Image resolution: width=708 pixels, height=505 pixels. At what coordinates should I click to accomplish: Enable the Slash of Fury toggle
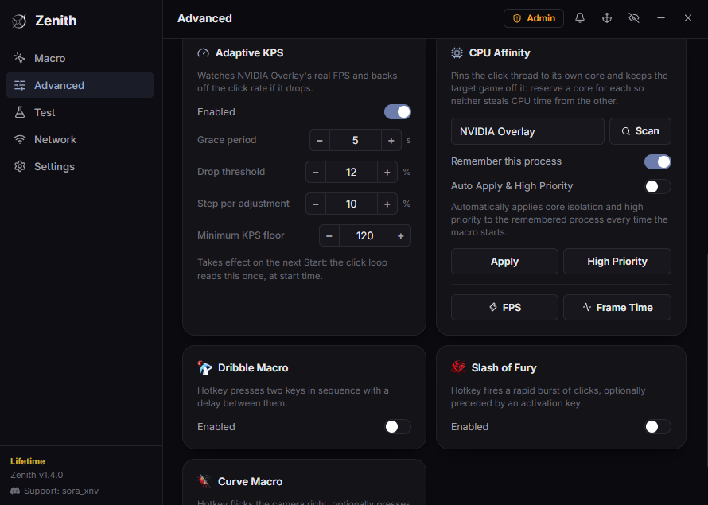[657, 426]
